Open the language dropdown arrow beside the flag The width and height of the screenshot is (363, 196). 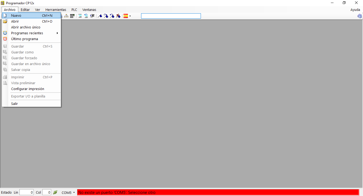130,16
